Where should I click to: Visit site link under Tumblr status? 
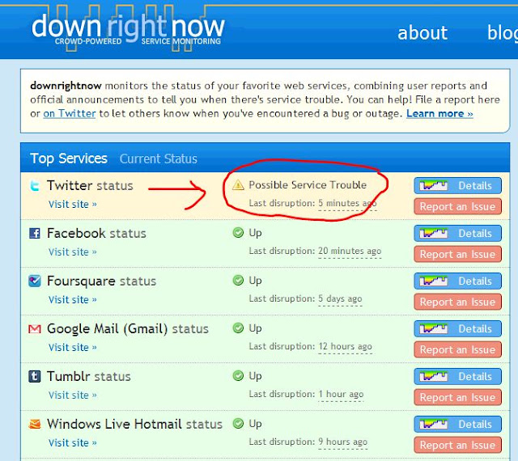73,395
